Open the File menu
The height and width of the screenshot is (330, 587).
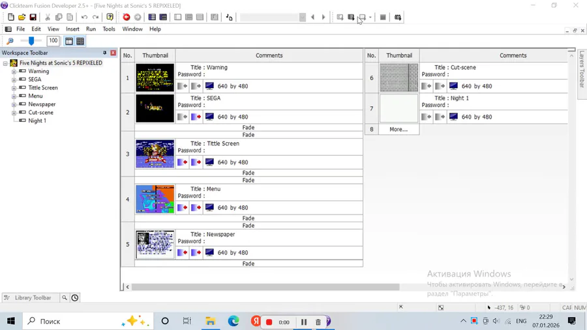point(21,29)
